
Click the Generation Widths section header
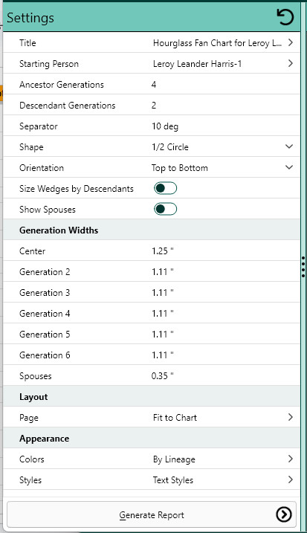(59, 230)
